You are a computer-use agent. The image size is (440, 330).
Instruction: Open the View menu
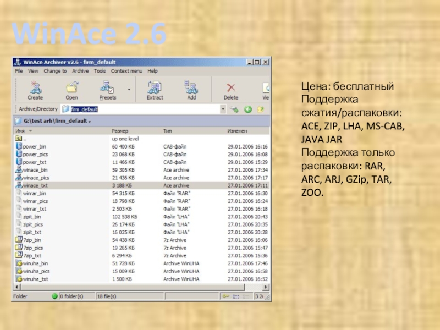[x=33, y=71]
